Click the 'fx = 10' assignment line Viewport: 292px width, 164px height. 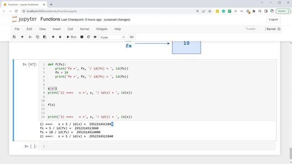(62, 72)
